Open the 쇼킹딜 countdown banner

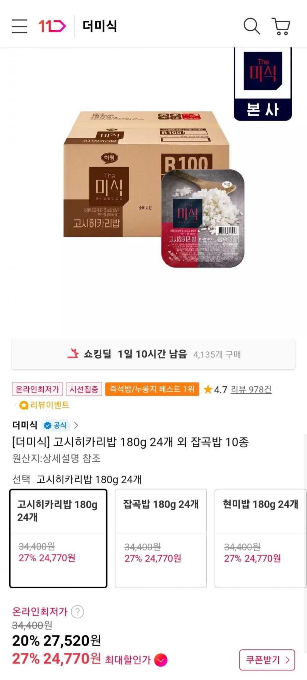click(x=153, y=354)
